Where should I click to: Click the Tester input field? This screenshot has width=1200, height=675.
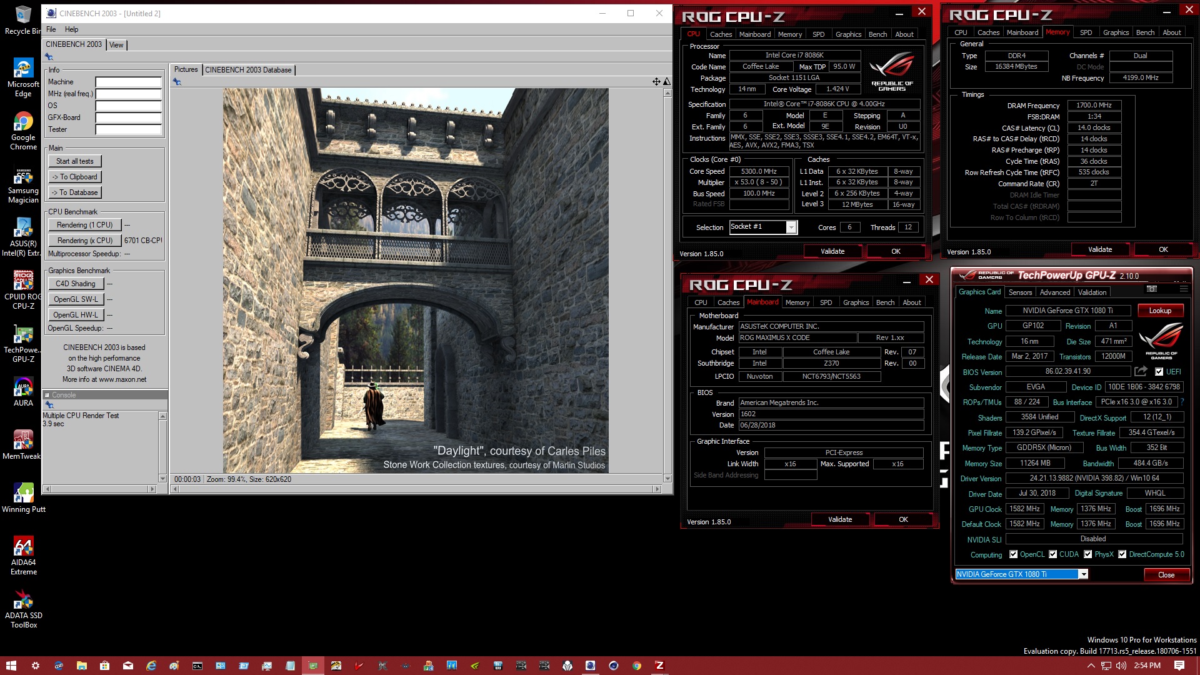(x=128, y=129)
